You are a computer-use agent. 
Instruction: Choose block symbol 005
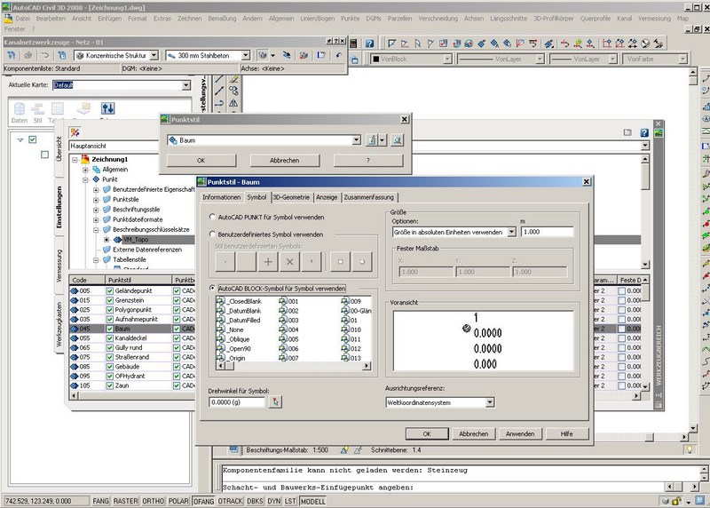click(x=289, y=339)
